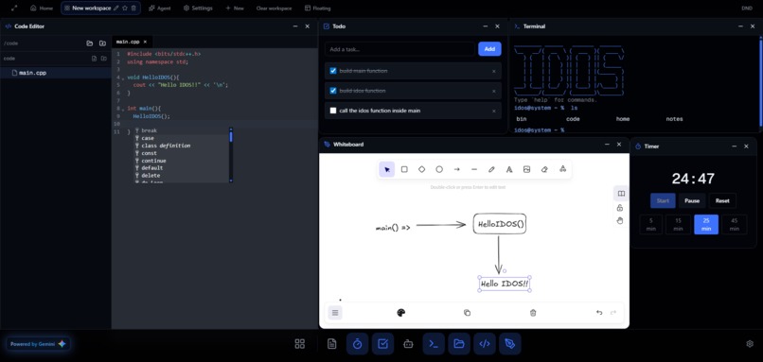Viewport: 763px width, 362px height.
Task: Open the file explorer from the dock
Action: pos(459,344)
